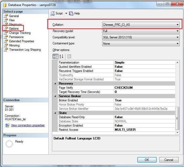Open the General page

(14, 16)
